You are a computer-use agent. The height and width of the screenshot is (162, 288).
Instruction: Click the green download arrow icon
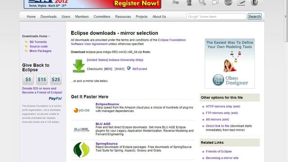(79, 66)
